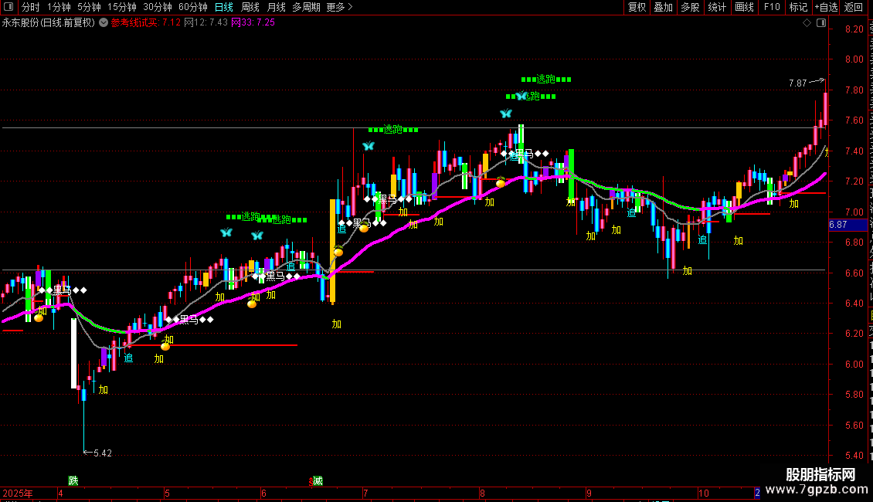Switch to 周线 weekly chart
This screenshot has width=873, height=502.
click(x=250, y=7)
